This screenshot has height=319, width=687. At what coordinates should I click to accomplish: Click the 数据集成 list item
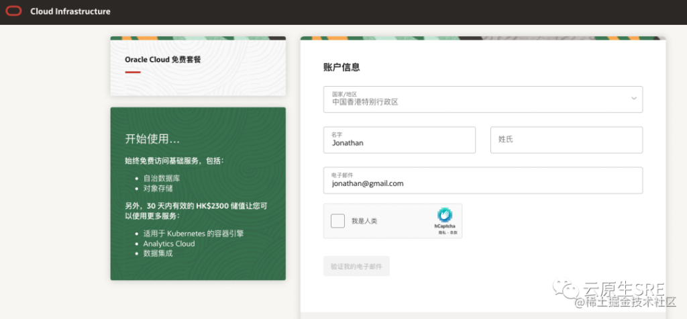(158, 253)
